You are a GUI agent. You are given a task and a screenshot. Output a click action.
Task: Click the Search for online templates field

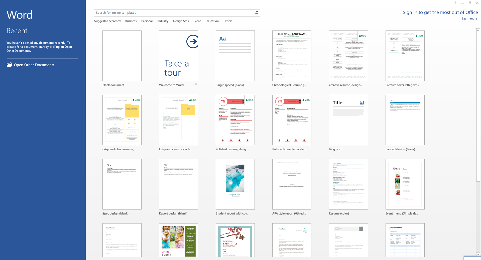pos(173,13)
